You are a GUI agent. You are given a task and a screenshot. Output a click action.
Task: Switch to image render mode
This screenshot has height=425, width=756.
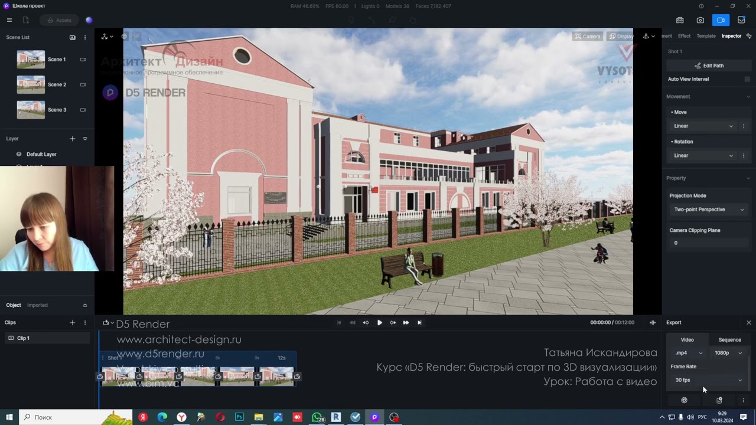tap(700, 20)
